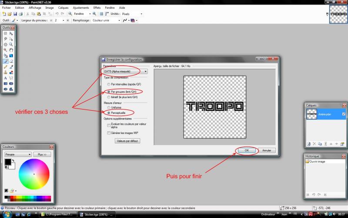Click the primary black color swatch
This screenshot has width=348, height=218.
tap(7, 162)
